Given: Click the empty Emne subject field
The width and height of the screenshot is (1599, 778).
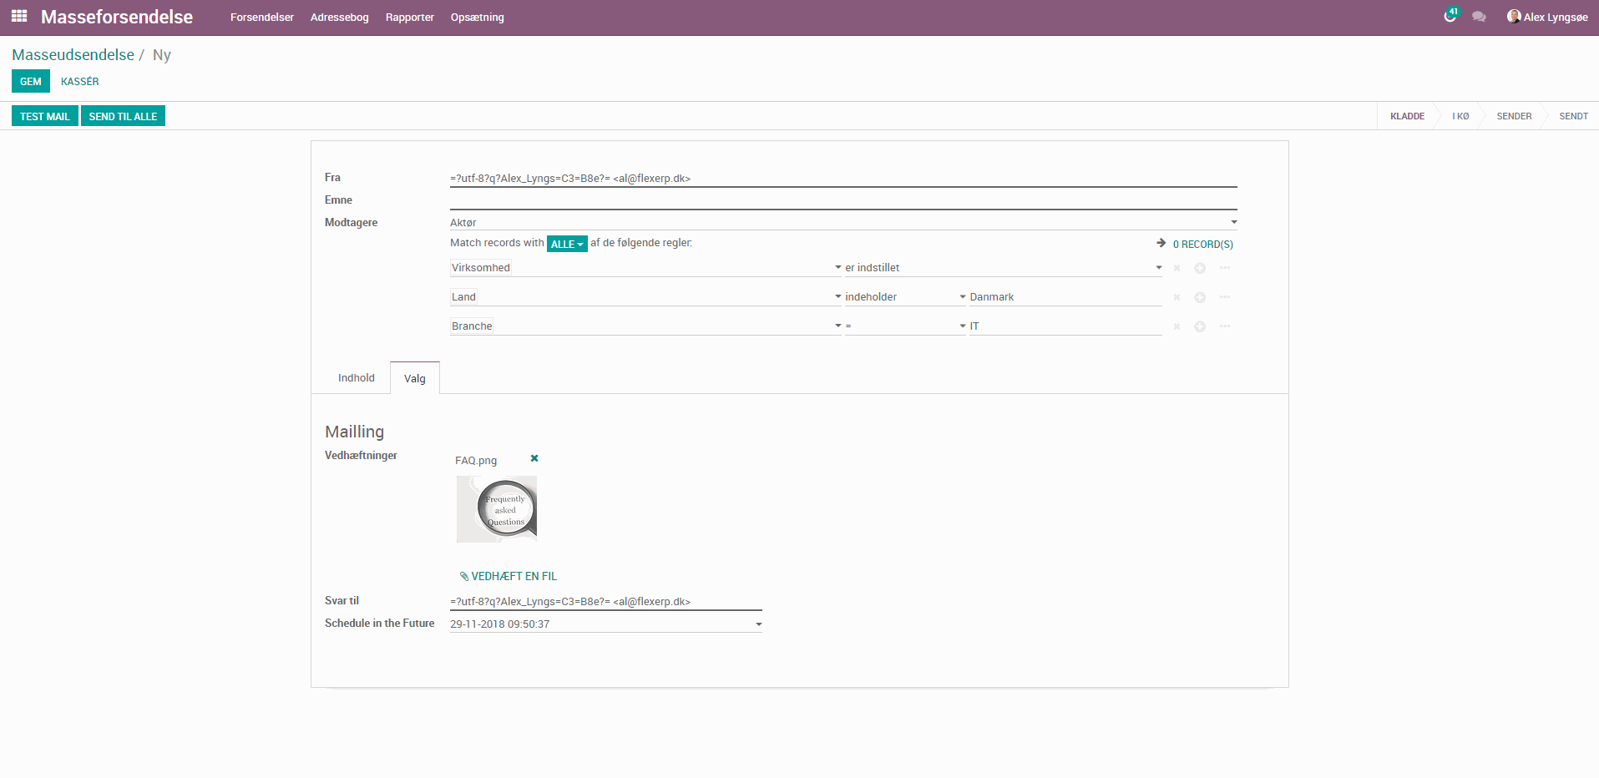Looking at the screenshot, I should (843, 200).
